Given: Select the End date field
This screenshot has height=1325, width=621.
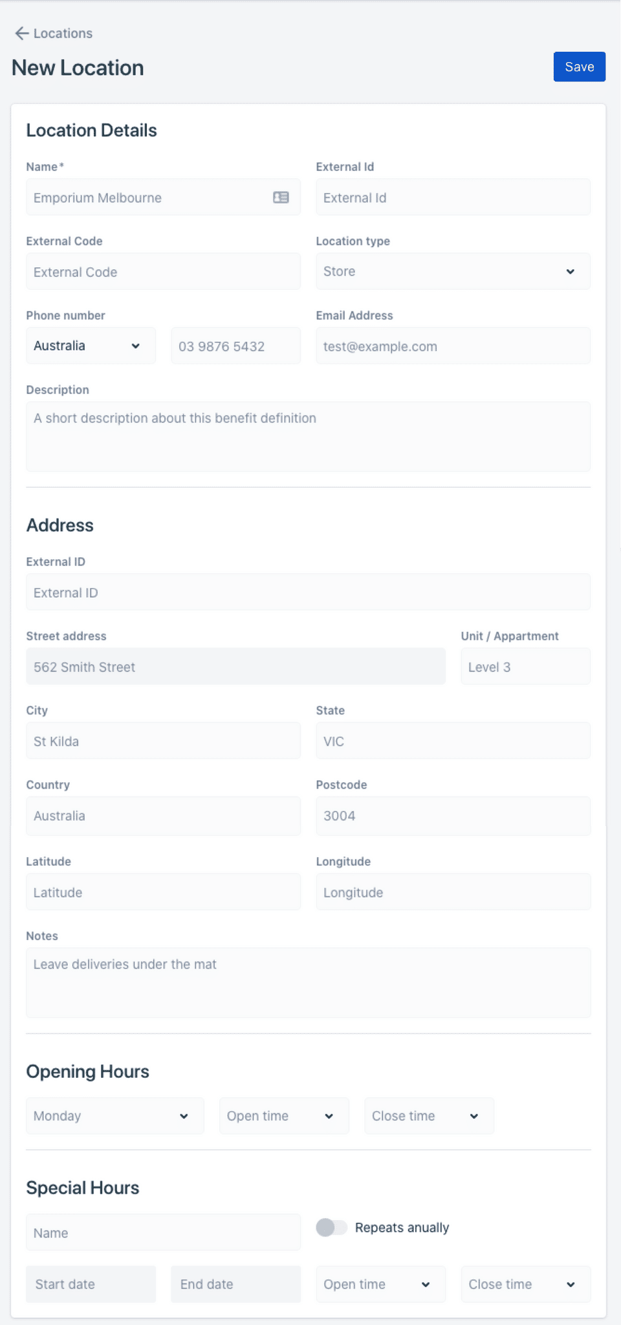Looking at the screenshot, I should pos(235,1284).
